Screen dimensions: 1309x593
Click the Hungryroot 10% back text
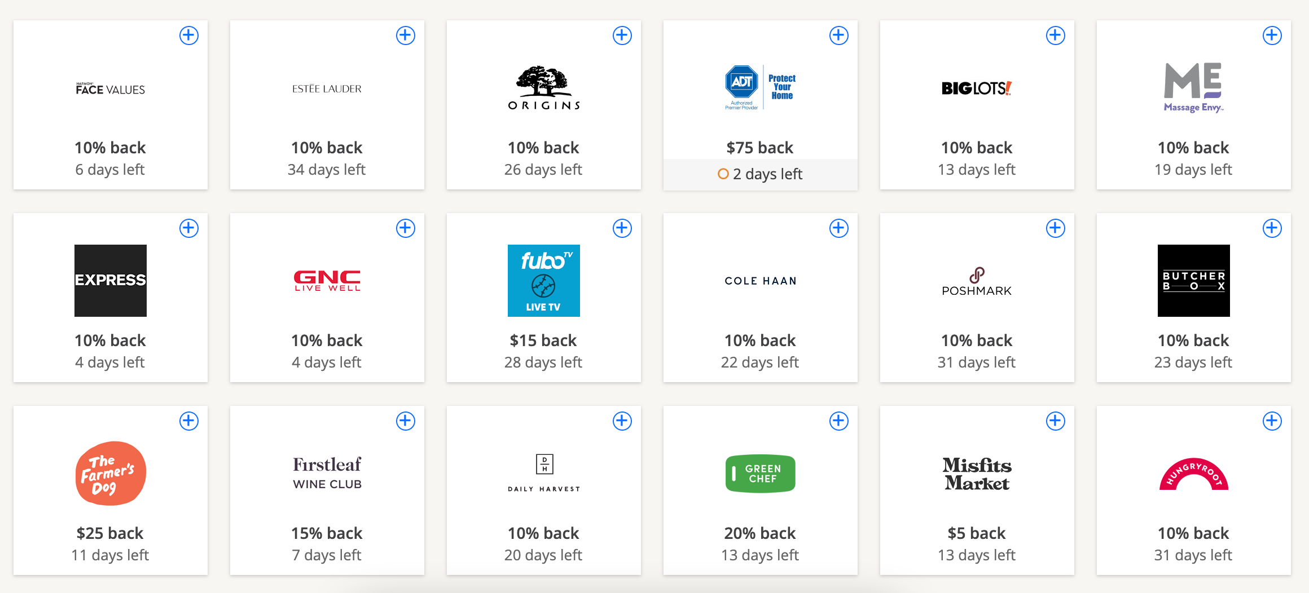pos(1193,533)
